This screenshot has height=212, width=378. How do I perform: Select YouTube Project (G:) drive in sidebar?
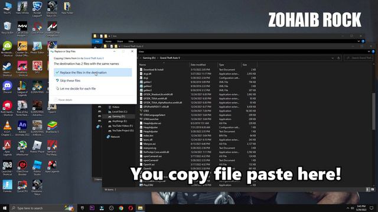coord(120,131)
